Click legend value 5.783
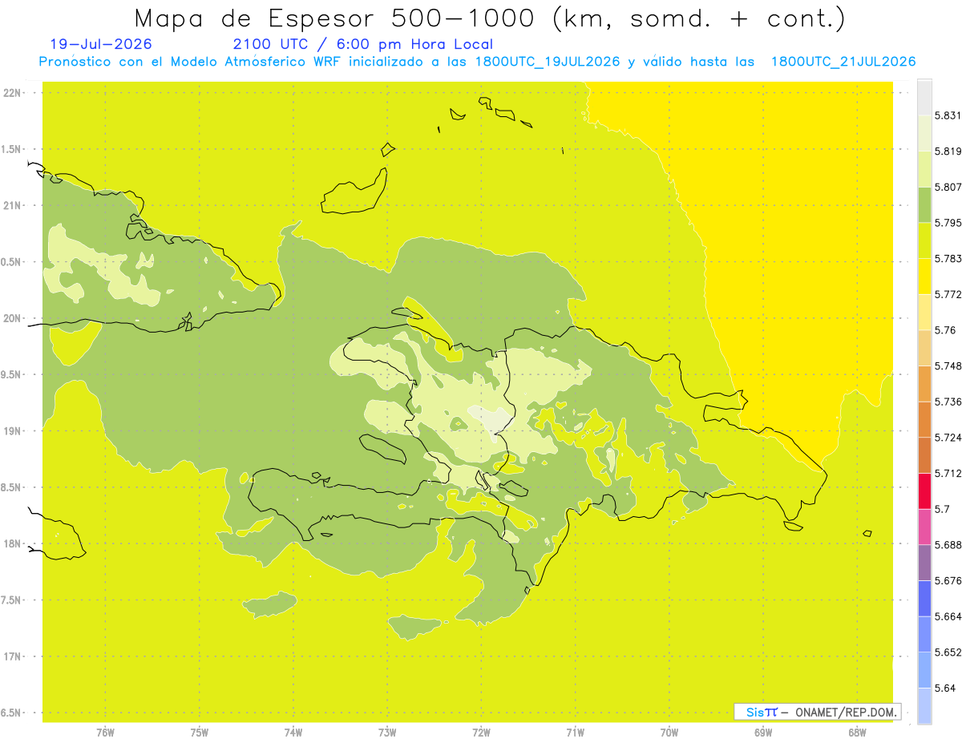 point(948,259)
